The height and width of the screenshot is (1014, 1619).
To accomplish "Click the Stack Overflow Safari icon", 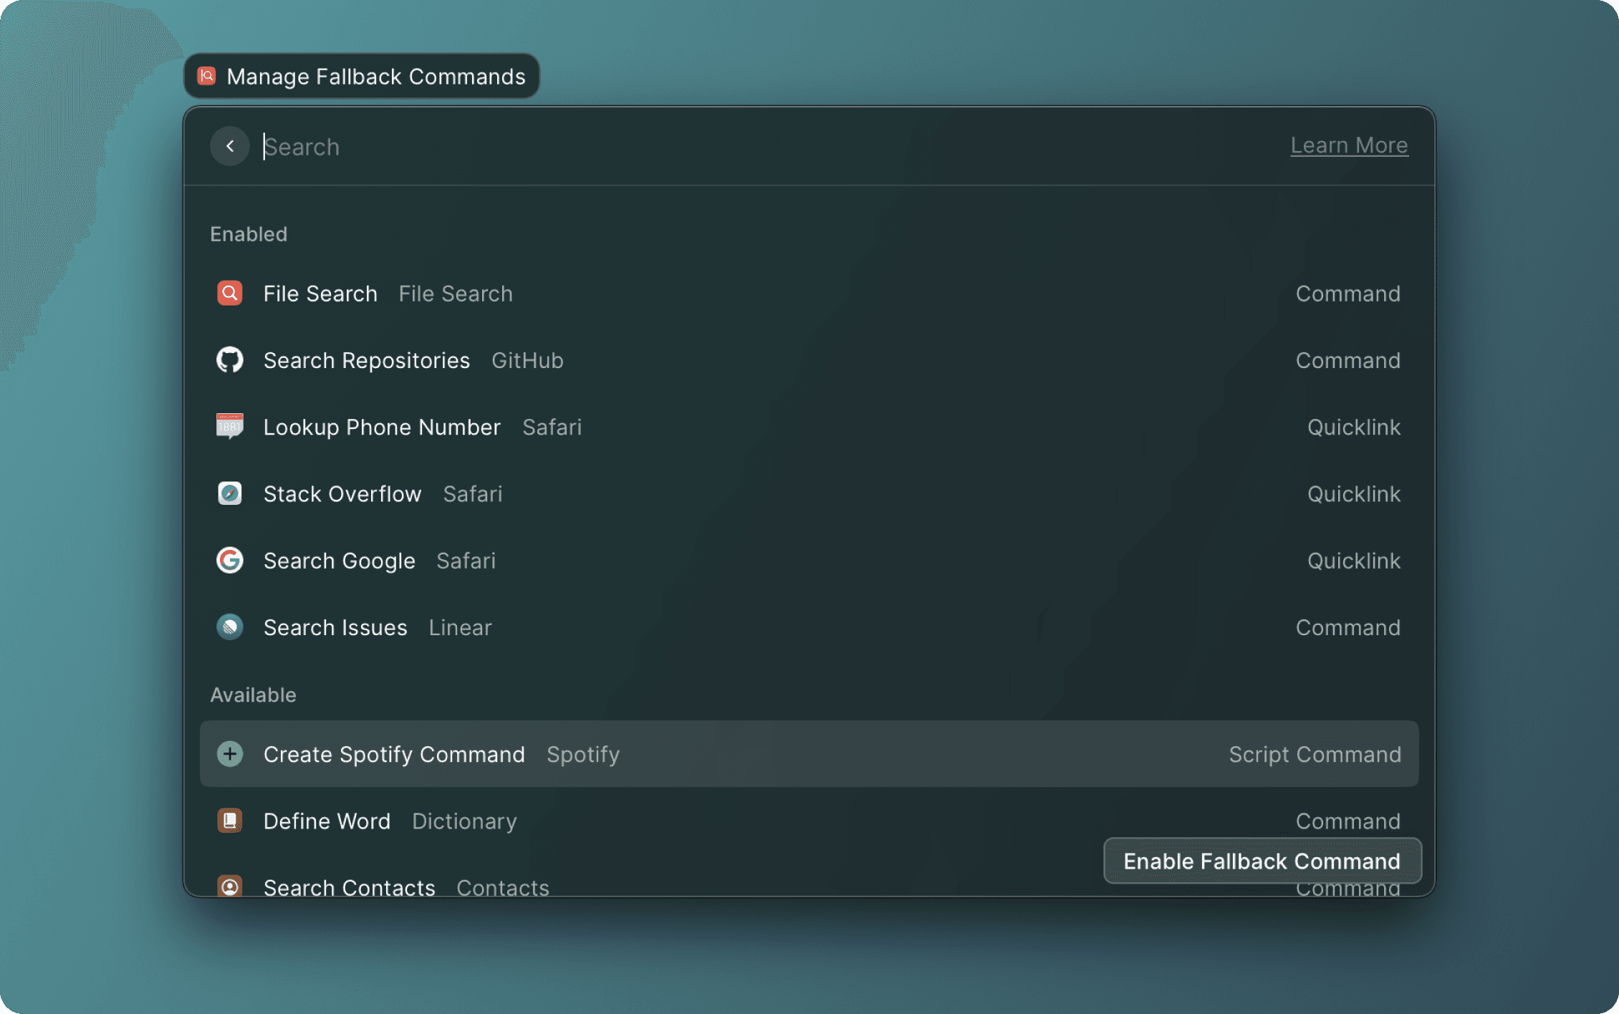I will point(229,493).
